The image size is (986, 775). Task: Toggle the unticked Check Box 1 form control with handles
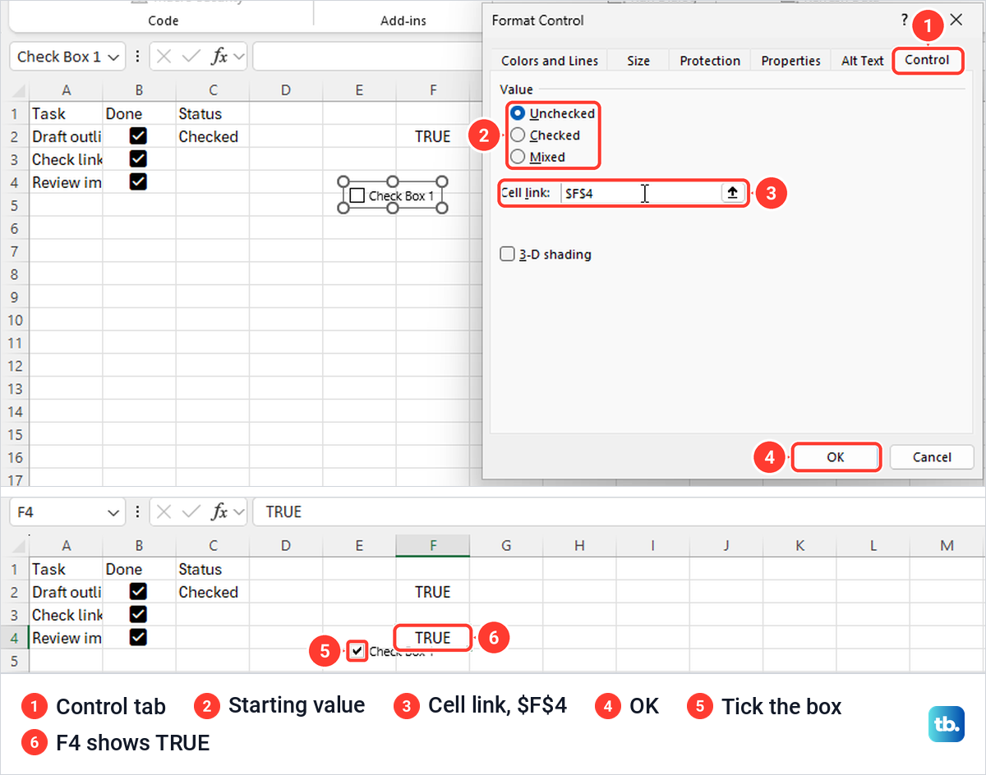pos(357,195)
